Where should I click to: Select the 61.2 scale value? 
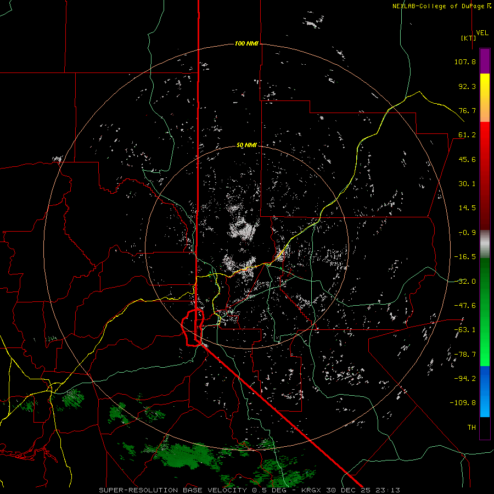[x=467, y=135]
